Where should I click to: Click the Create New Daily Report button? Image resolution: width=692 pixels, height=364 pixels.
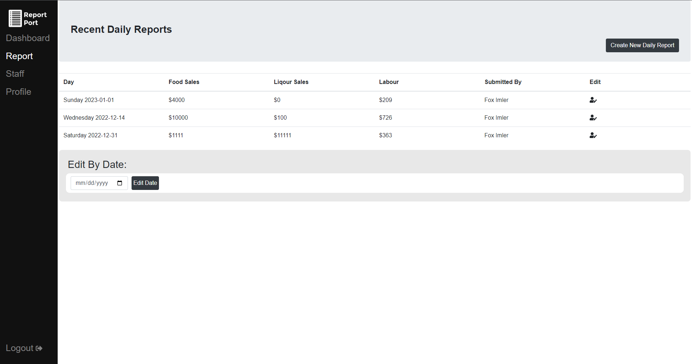click(642, 45)
